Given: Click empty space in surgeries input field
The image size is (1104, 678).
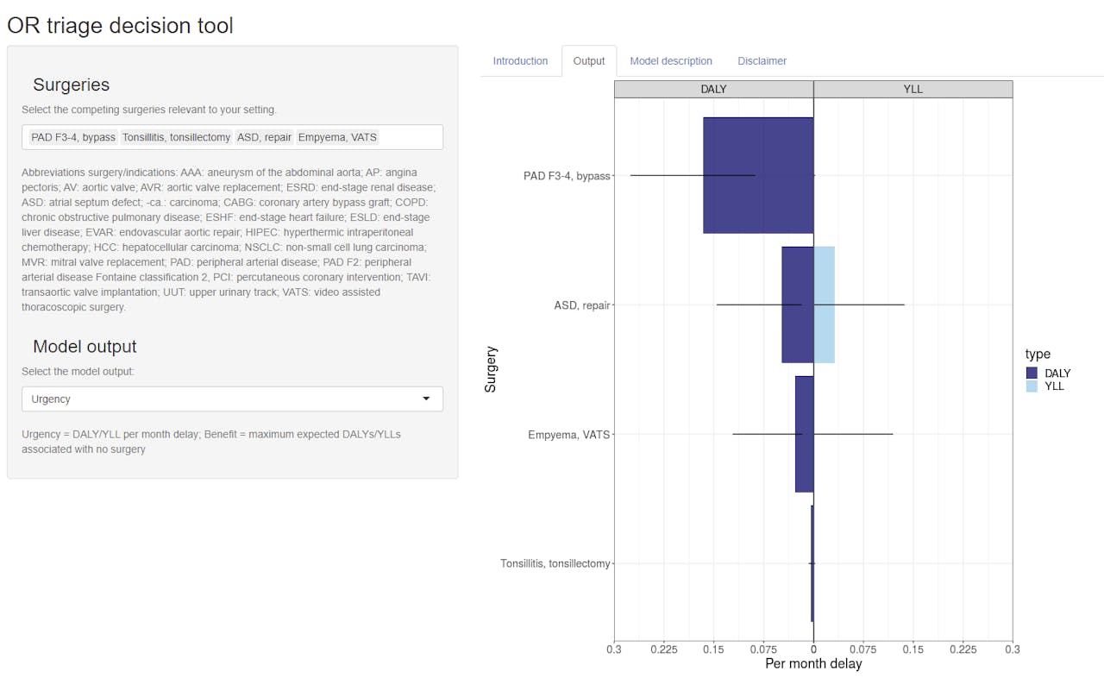Looking at the screenshot, I should click(x=411, y=137).
